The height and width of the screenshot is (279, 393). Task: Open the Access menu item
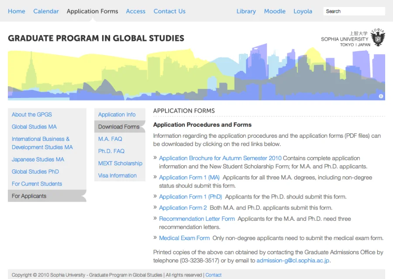[135, 11]
